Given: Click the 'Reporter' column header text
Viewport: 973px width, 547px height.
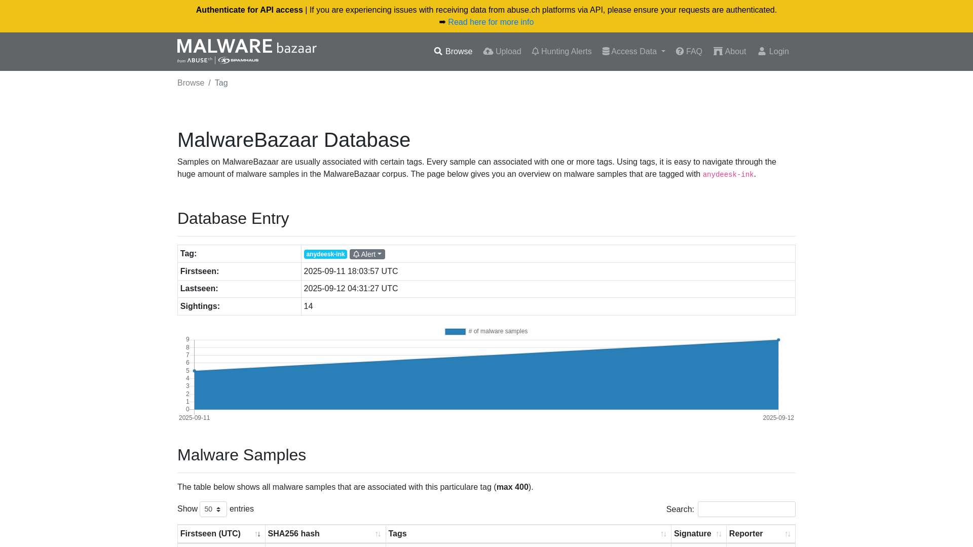Looking at the screenshot, I should click(745, 534).
